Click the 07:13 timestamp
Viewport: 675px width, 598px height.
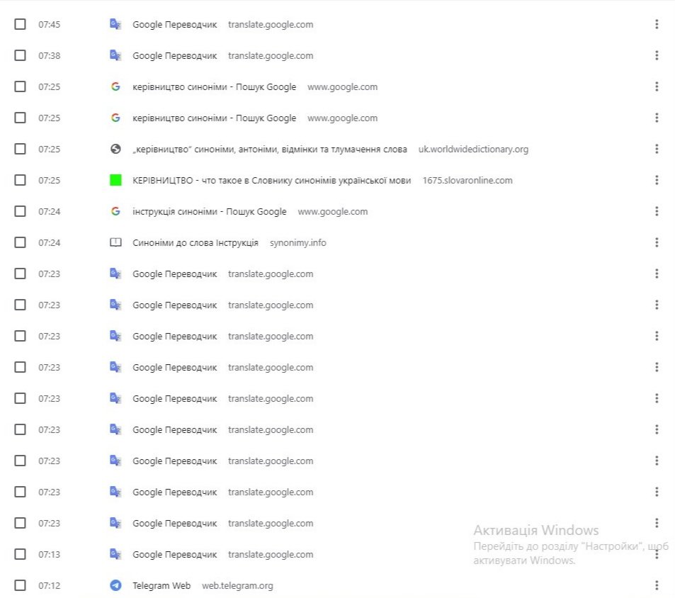[49, 555]
